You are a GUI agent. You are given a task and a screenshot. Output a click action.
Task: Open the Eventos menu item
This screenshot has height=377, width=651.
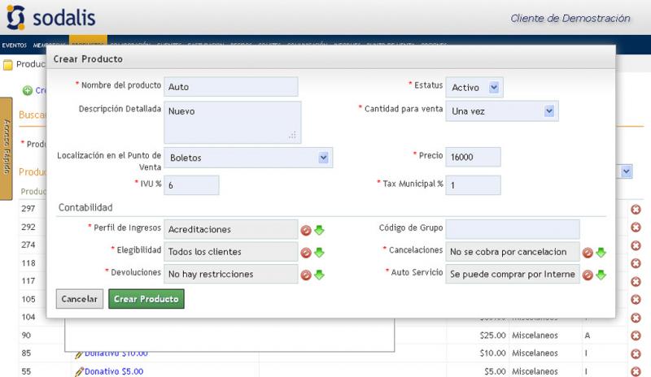point(14,45)
